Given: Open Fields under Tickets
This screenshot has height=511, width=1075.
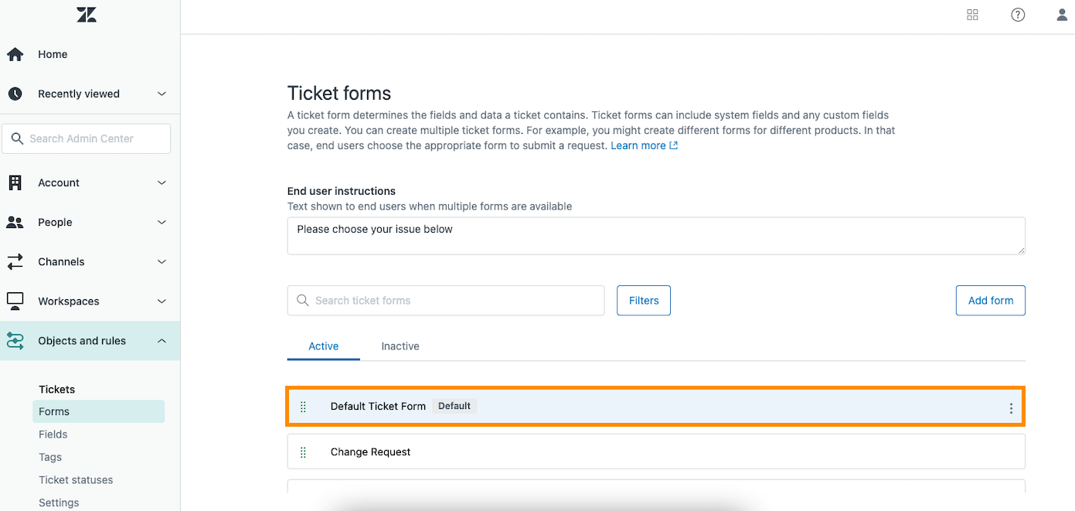Looking at the screenshot, I should point(53,434).
